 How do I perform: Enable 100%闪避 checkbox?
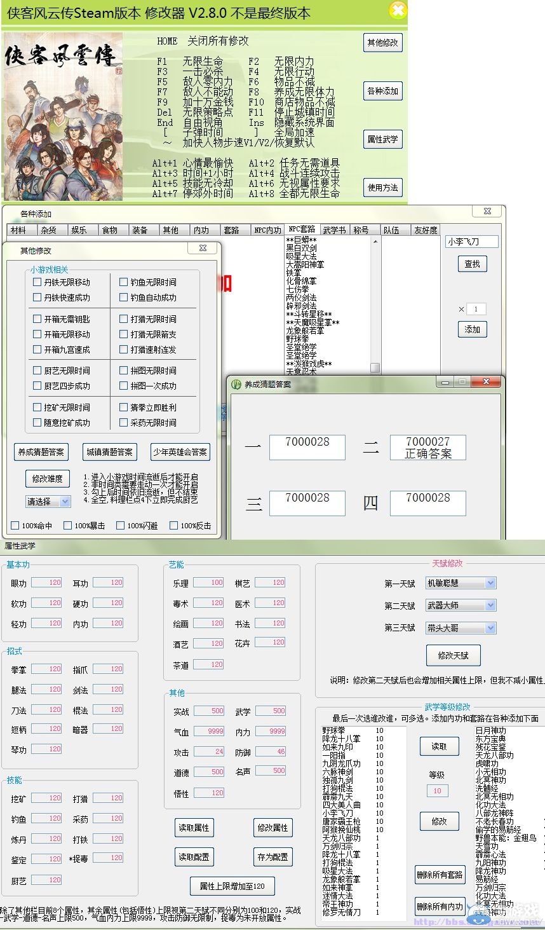point(137,526)
